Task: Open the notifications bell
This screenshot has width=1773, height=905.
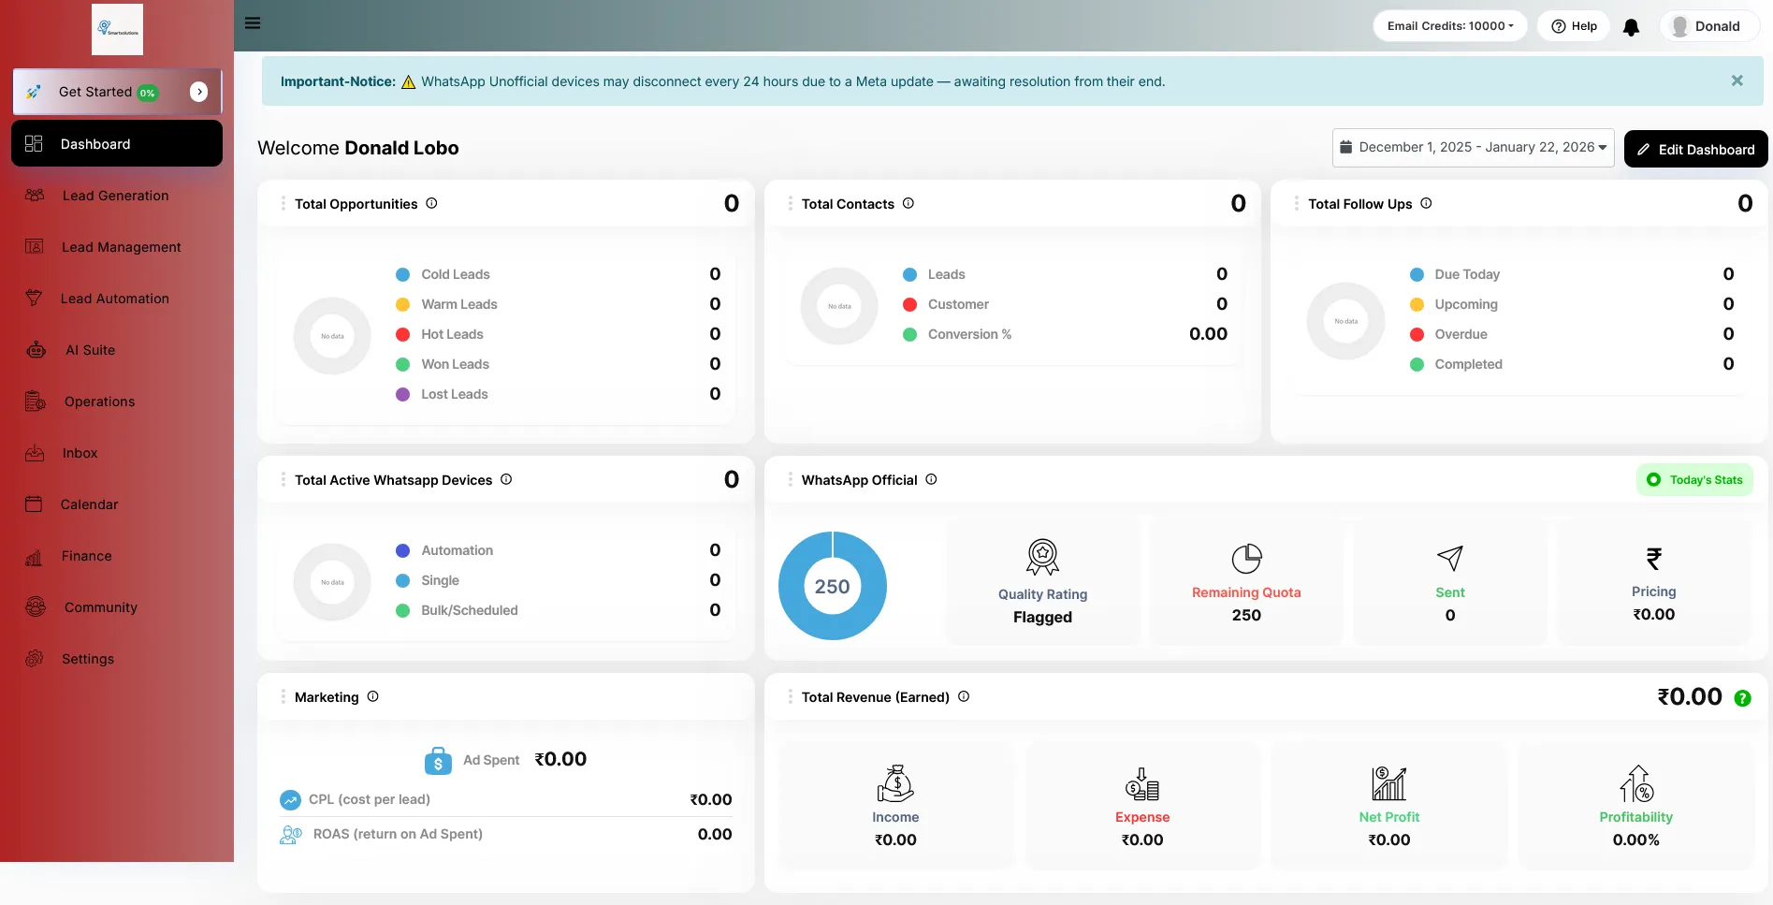Action: (1631, 27)
